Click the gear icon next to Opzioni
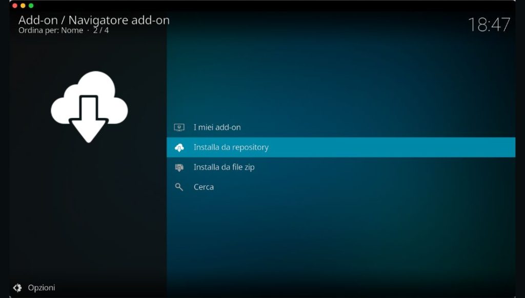The width and height of the screenshot is (525, 298). [17, 288]
